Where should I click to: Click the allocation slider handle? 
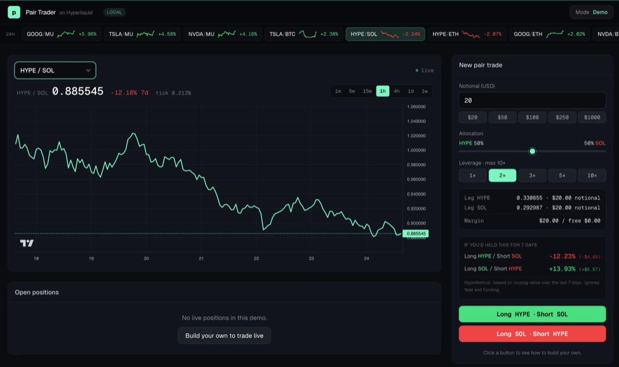click(532, 151)
